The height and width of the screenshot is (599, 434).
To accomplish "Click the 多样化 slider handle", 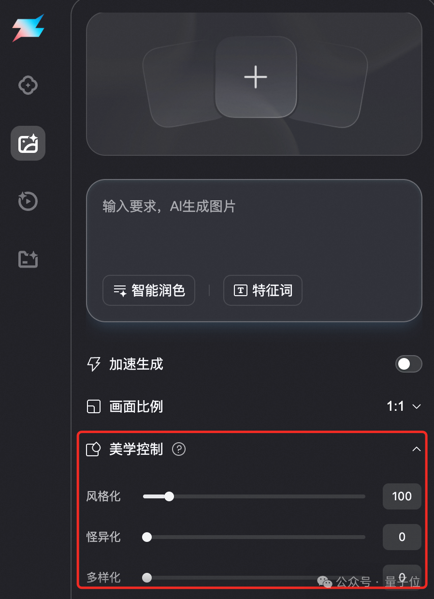I will tap(147, 578).
